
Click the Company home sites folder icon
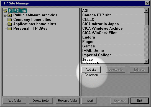coord(10,20)
